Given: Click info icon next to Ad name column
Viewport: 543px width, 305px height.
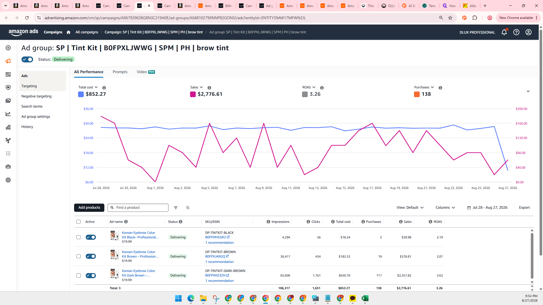Looking at the screenshot, I should tap(126, 222).
